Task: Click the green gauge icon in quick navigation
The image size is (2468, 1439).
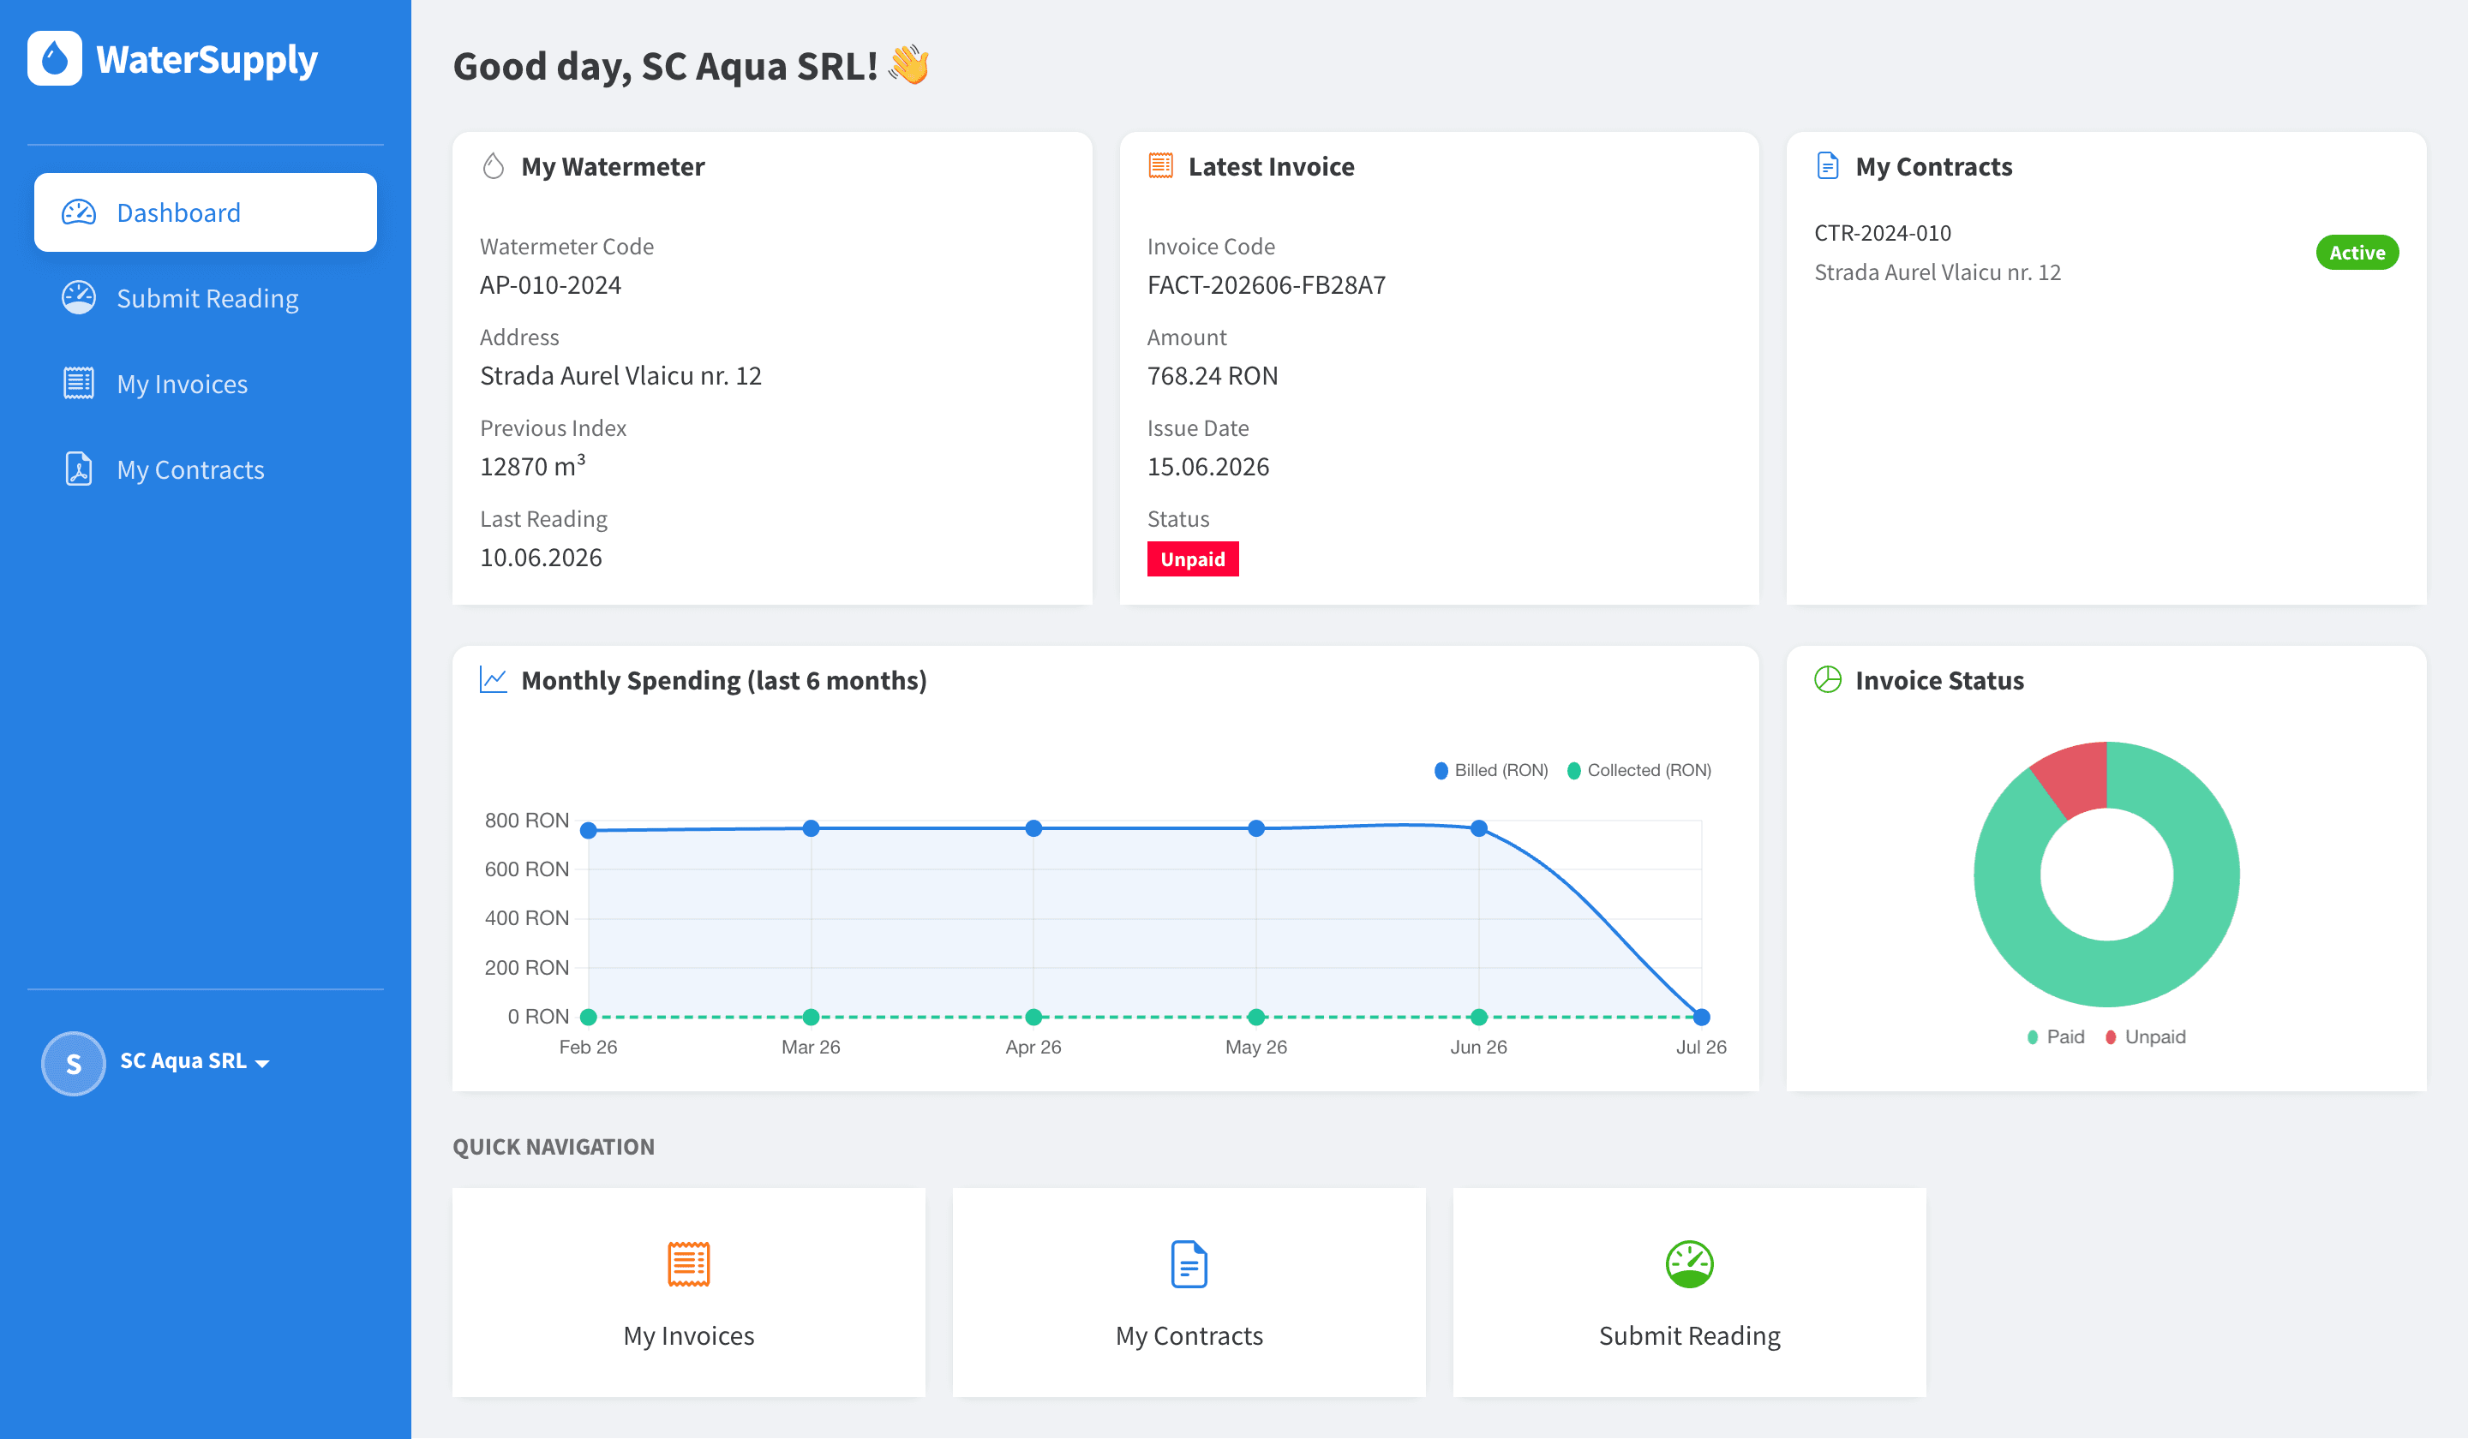Action: pyautogui.click(x=1689, y=1263)
